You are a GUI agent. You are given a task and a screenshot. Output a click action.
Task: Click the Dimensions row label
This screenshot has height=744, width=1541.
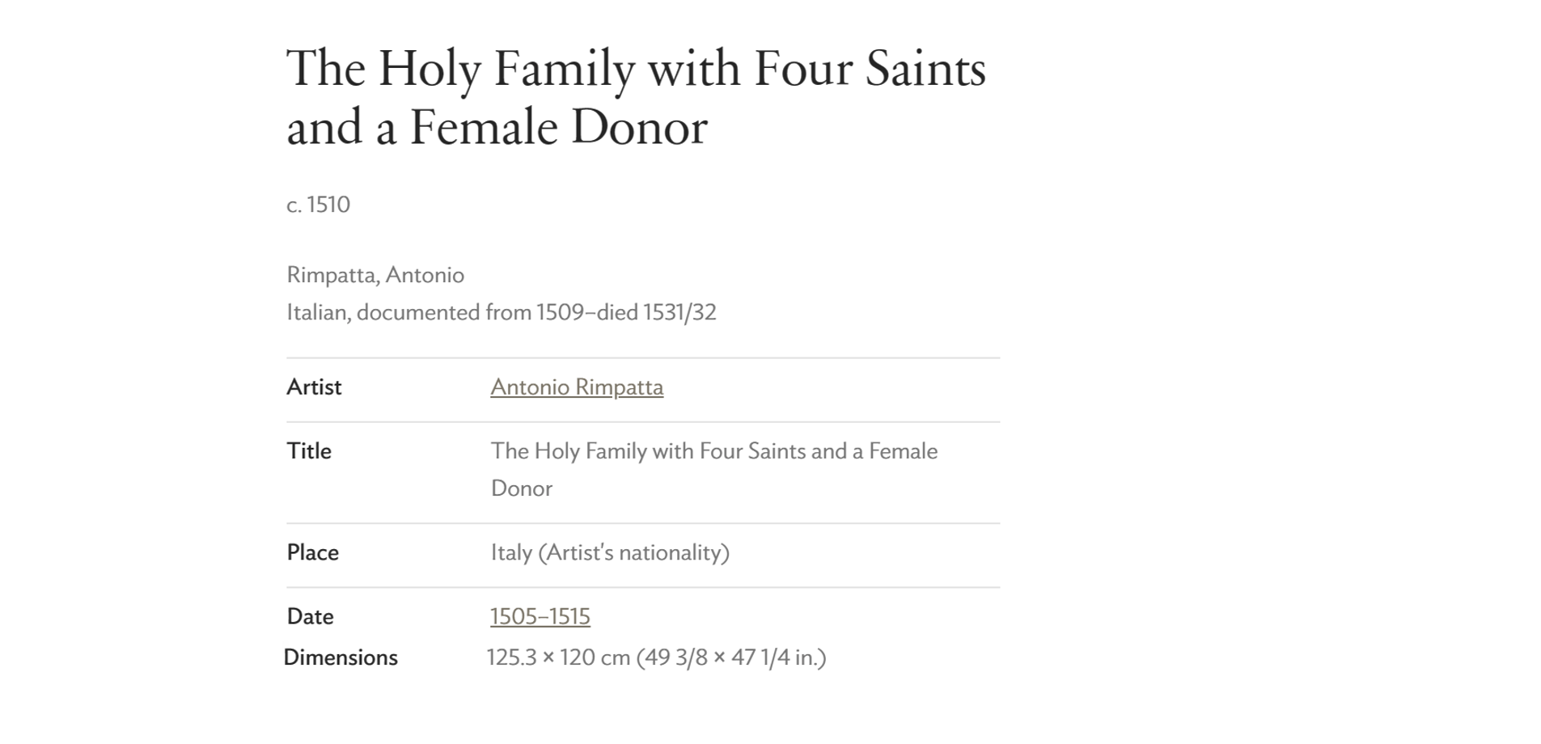coord(341,657)
